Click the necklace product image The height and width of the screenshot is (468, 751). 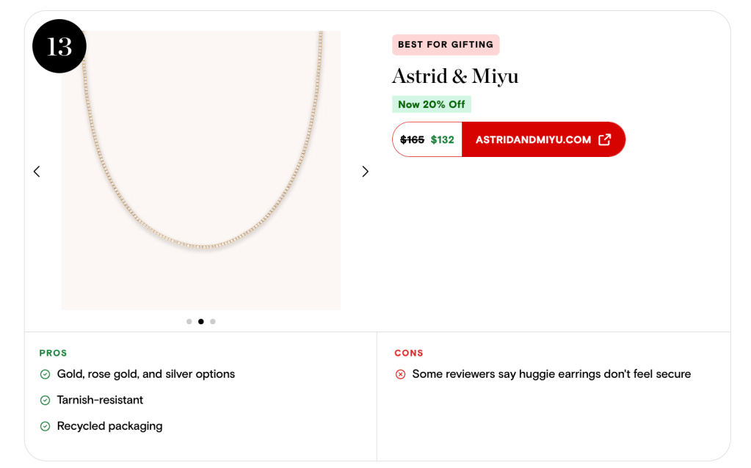click(200, 170)
